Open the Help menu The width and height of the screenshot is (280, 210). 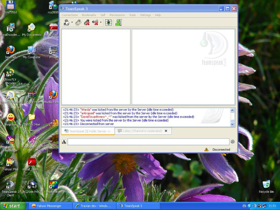click(158, 15)
